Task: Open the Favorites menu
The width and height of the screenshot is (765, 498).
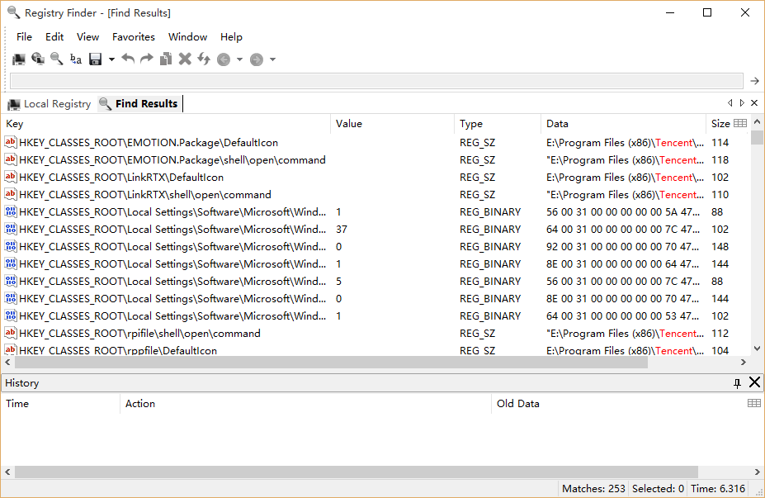Action: [x=134, y=37]
